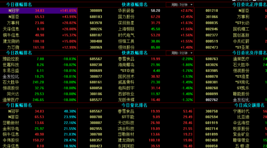Viewport: 267px width, 148px height.
Task: Select 通策医疗 row at 246.65
Action: pos(39,100)
